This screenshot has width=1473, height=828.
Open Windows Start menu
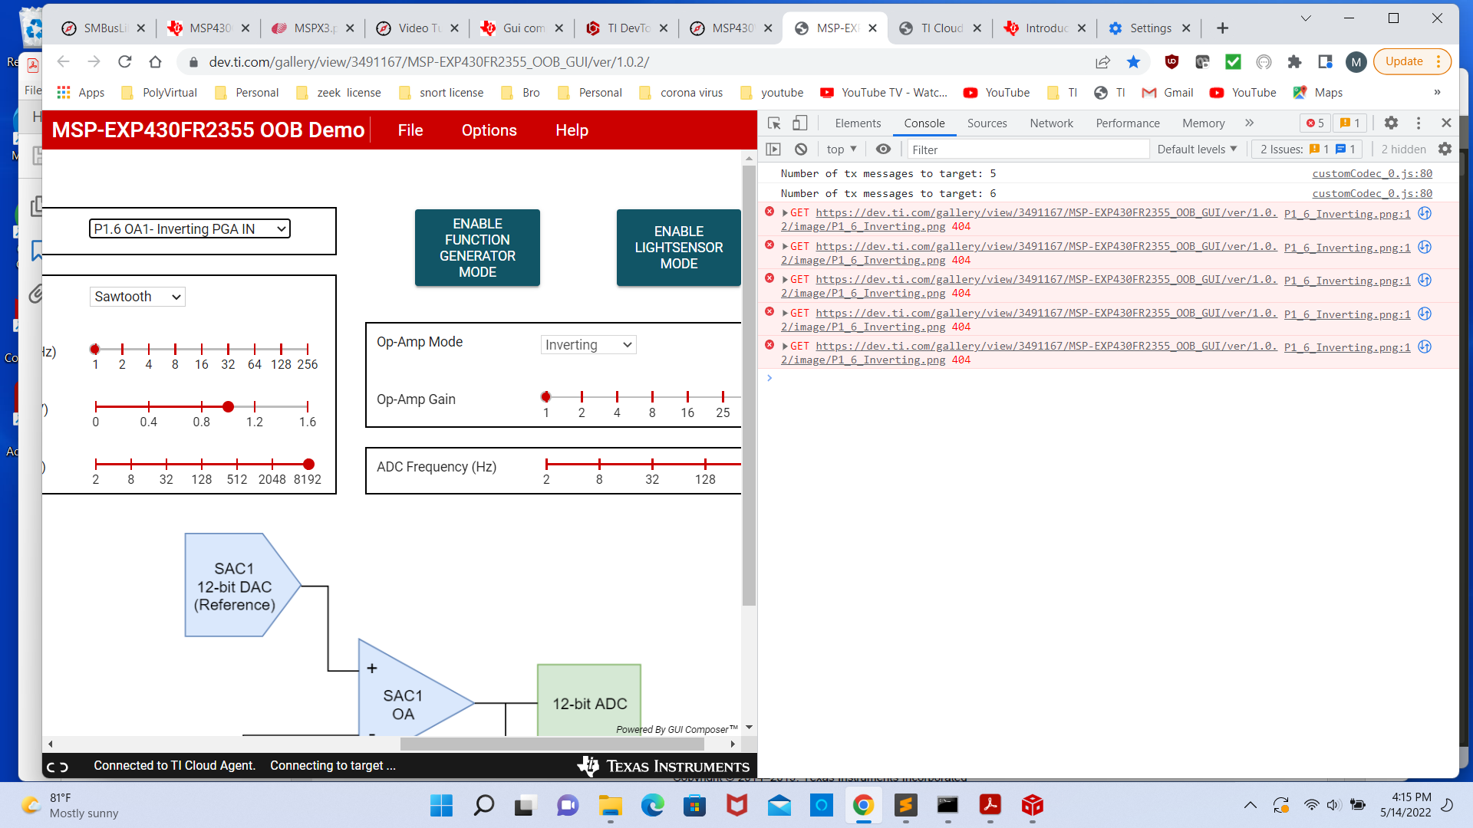point(441,805)
